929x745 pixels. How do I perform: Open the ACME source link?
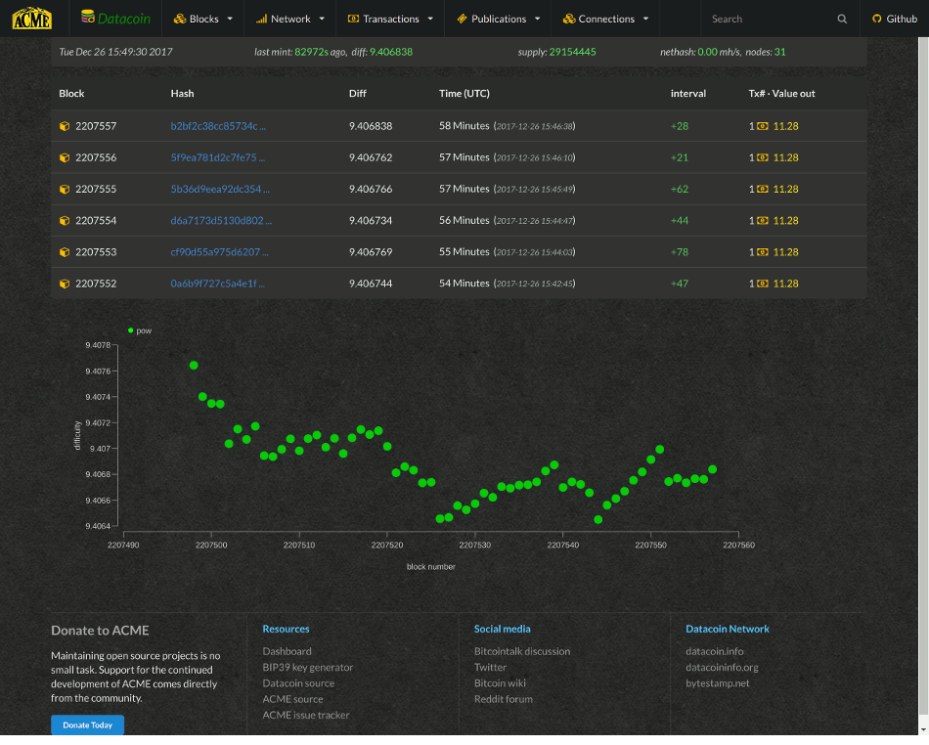point(292,699)
